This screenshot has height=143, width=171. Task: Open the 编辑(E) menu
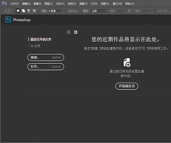pyautogui.click(x=26, y=4)
